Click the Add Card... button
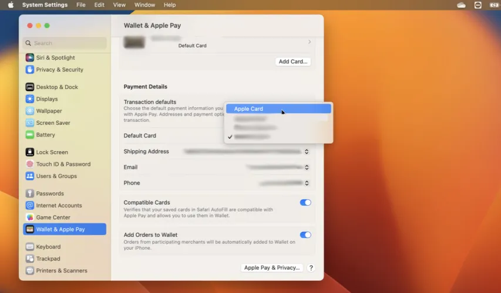 click(292, 62)
